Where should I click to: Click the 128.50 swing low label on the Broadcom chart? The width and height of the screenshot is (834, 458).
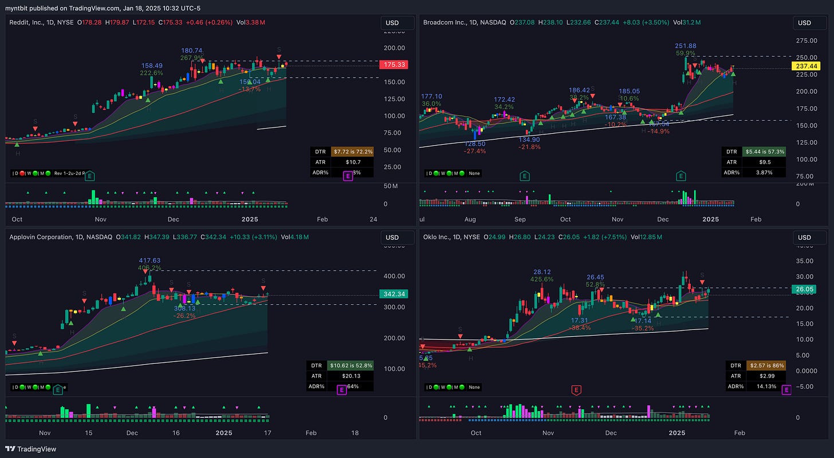pos(476,144)
